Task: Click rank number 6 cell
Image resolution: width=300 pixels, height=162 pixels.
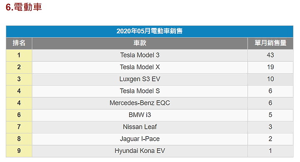Action: [19, 115]
